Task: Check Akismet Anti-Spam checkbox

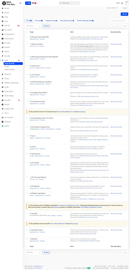Action: click(x=27, y=44)
